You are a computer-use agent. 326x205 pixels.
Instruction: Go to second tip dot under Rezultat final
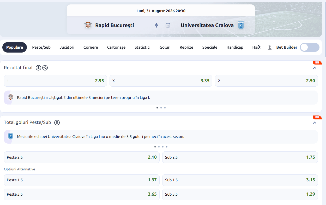pos(161,108)
